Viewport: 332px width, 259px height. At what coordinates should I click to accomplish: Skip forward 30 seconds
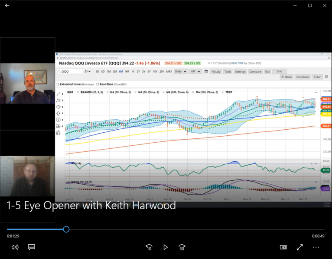(x=182, y=247)
